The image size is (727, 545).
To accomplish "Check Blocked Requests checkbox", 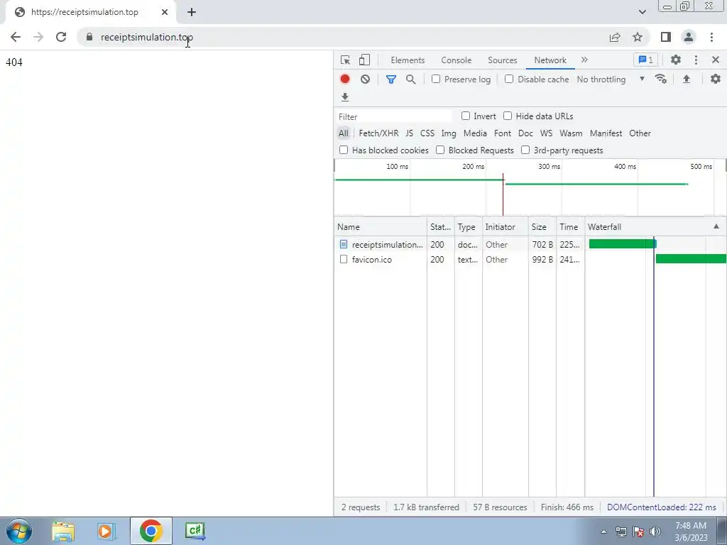I will (x=440, y=150).
